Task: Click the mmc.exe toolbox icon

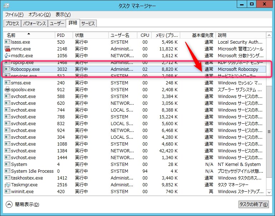Action: coord(7,49)
